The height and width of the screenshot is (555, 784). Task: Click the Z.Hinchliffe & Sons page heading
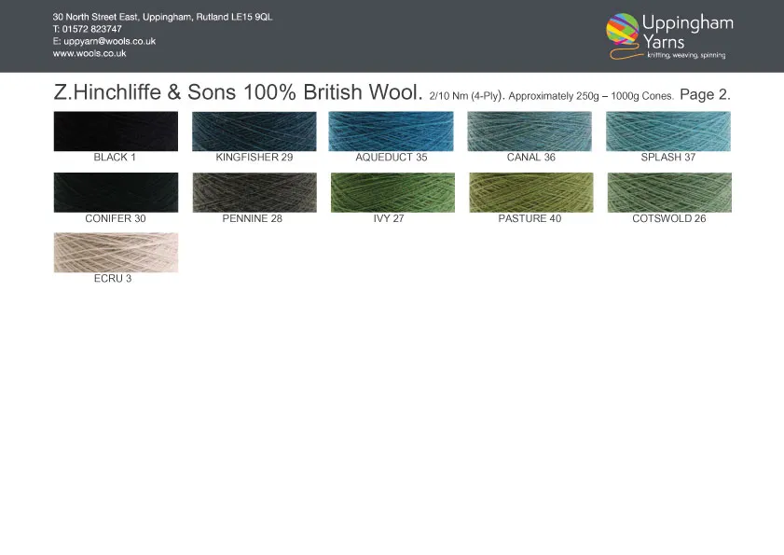coord(239,93)
